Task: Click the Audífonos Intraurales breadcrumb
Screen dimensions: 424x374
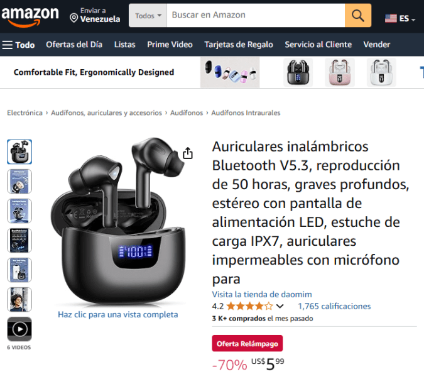Action: (246, 113)
